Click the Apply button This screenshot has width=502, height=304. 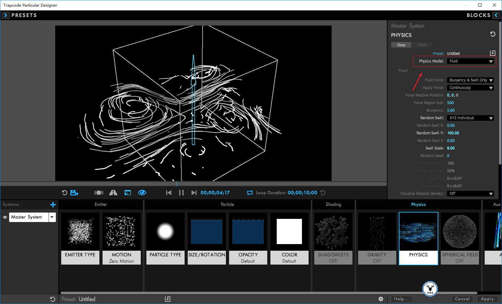tap(487, 299)
